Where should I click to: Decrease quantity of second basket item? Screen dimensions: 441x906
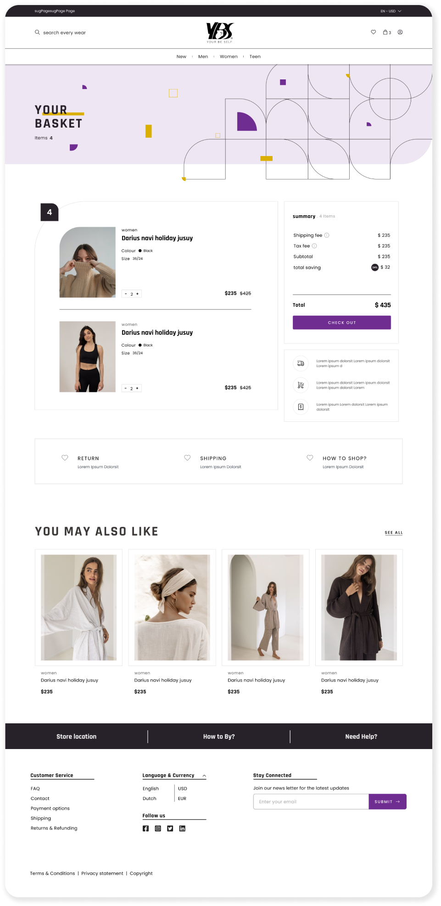[126, 388]
